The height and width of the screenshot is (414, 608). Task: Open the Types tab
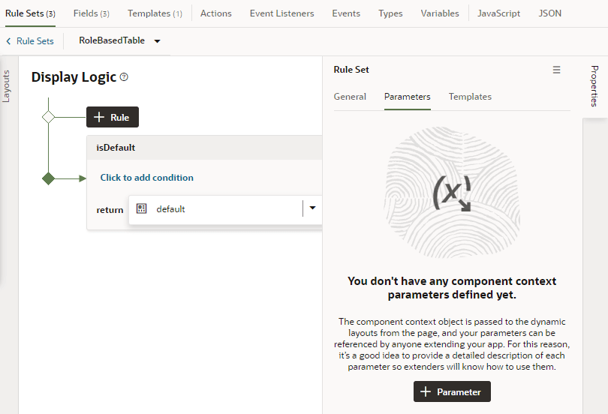click(x=390, y=13)
